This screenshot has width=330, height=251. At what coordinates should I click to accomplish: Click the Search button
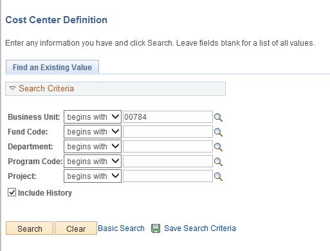(30, 228)
